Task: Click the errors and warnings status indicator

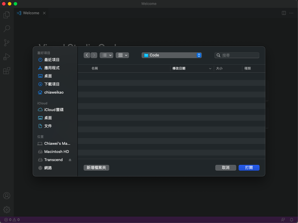Action: (12, 220)
